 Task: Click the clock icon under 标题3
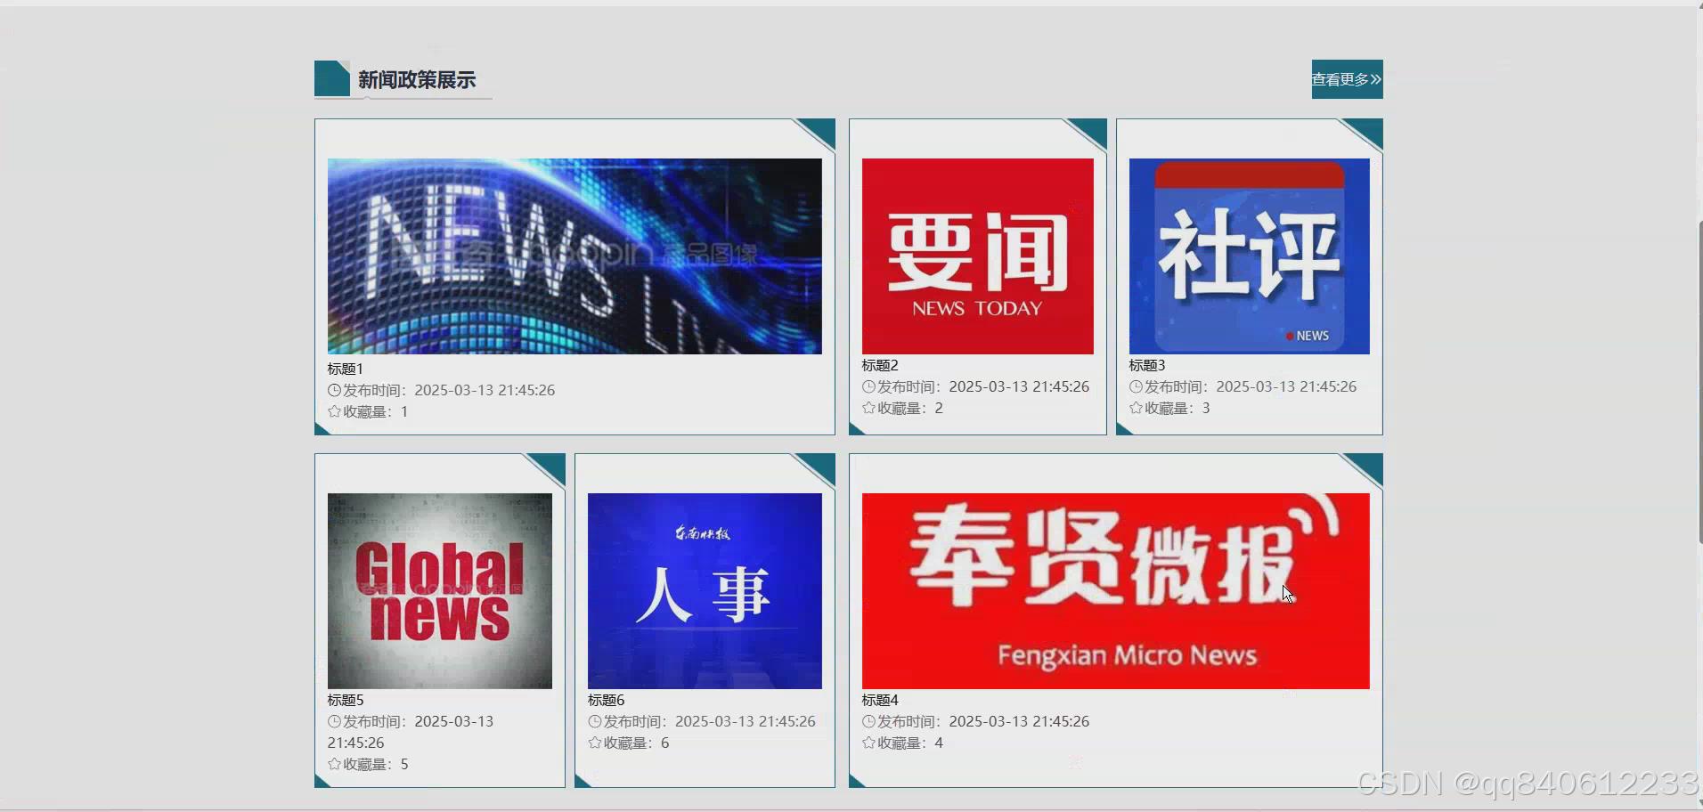click(x=1136, y=386)
